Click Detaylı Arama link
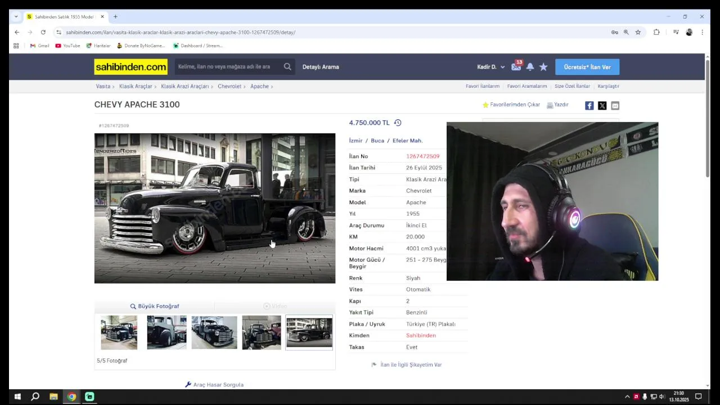The width and height of the screenshot is (720, 405). click(321, 67)
